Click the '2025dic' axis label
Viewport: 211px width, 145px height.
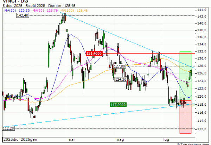[x=11, y=139]
